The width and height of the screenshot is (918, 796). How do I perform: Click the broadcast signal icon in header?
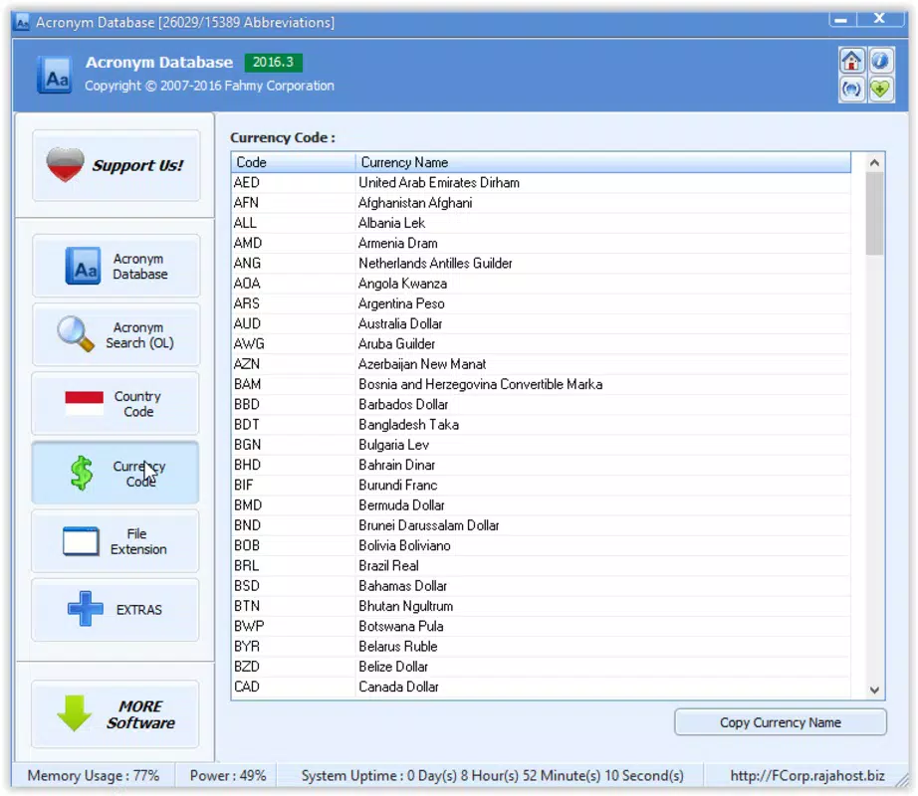point(851,90)
